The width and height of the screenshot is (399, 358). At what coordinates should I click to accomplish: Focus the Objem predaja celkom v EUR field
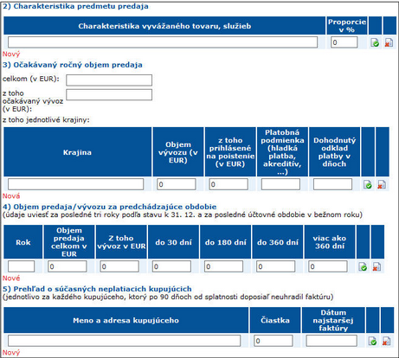point(68,266)
